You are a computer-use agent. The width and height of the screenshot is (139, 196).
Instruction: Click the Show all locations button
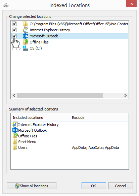click(x=32, y=186)
